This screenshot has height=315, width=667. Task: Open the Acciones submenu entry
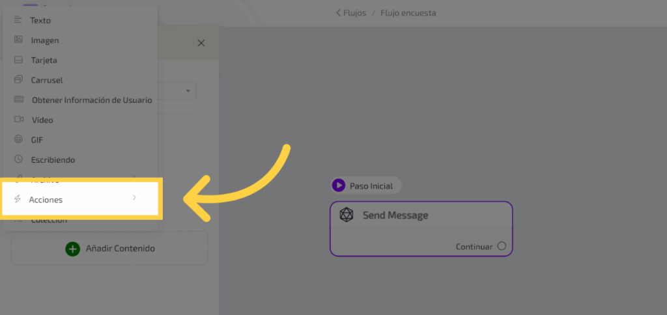pyautogui.click(x=46, y=199)
